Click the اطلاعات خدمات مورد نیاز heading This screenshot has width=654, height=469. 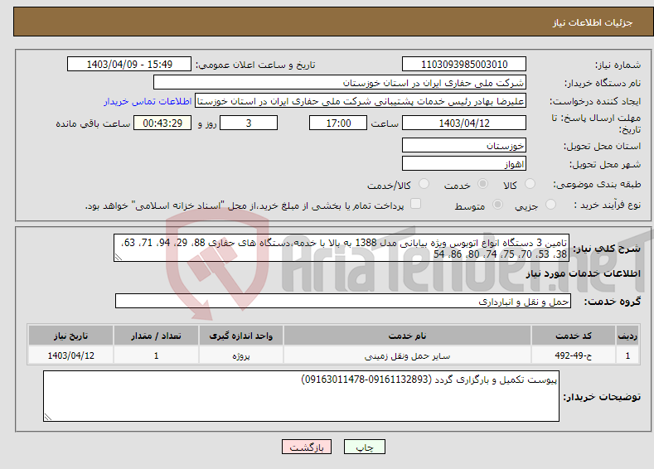583,273
